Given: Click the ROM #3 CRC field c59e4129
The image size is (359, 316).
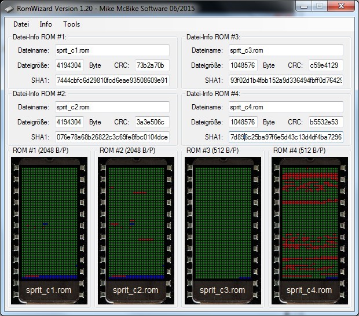Looking at the screenshot, I should 325,65.
